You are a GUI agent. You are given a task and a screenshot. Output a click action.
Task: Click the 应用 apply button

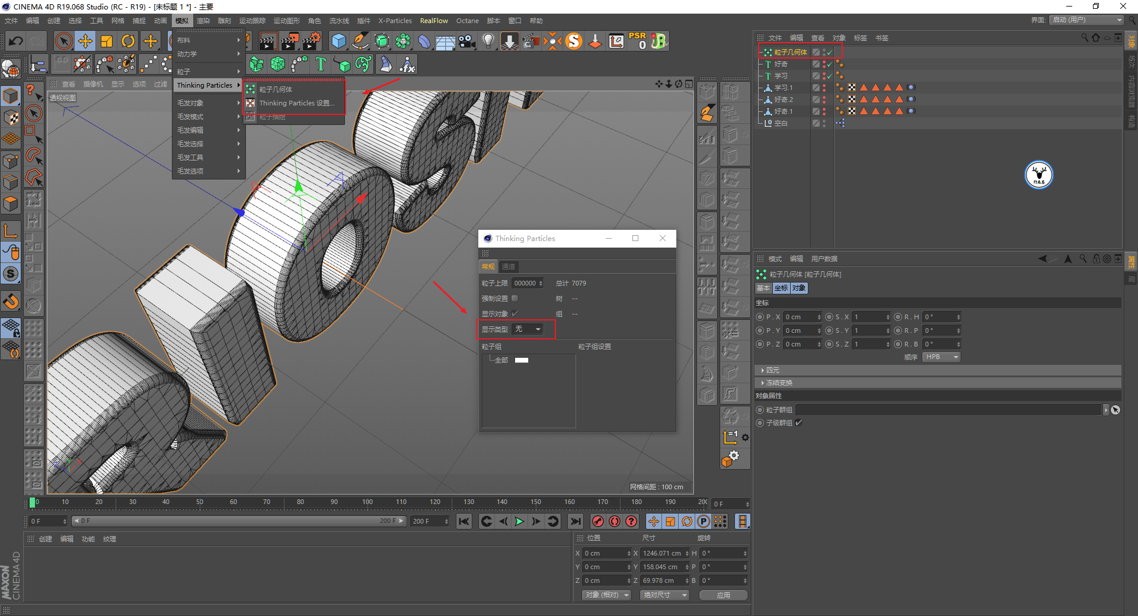[723, 595]
